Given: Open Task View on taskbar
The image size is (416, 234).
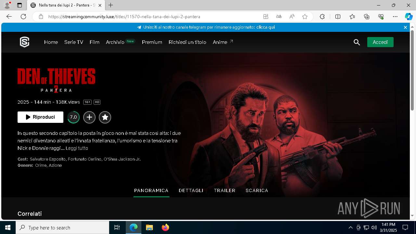Looking at the screenshot, I should click(117, 227).
